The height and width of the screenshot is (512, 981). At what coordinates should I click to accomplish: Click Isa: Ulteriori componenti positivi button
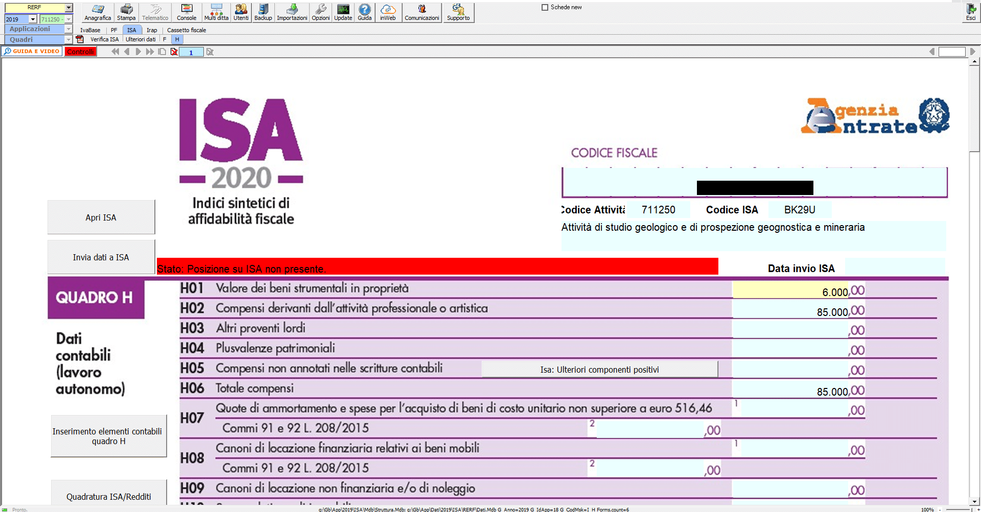click(x=599, y=369)
